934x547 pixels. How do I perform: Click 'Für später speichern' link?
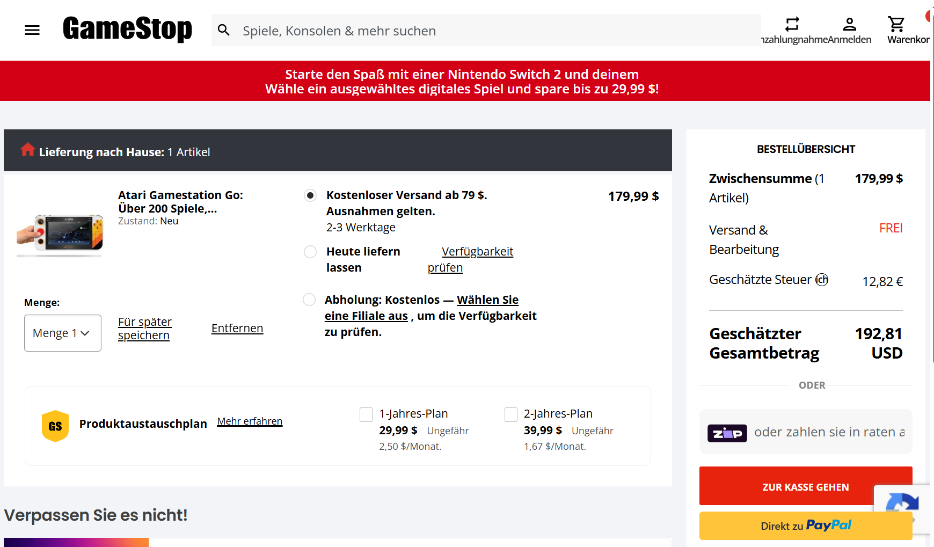[x=145, y=329]
